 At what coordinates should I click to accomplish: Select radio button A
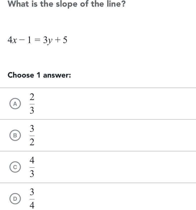(15, 104)
